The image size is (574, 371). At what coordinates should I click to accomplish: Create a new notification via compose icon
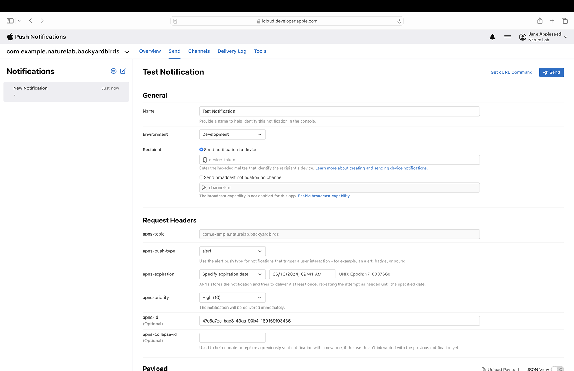tap(123, 71)
